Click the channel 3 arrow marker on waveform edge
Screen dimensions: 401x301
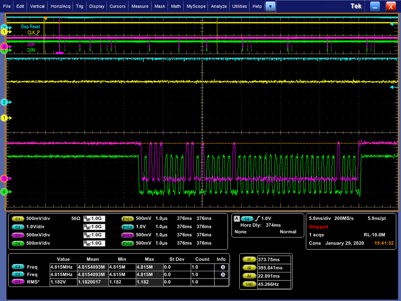point(4,178)
